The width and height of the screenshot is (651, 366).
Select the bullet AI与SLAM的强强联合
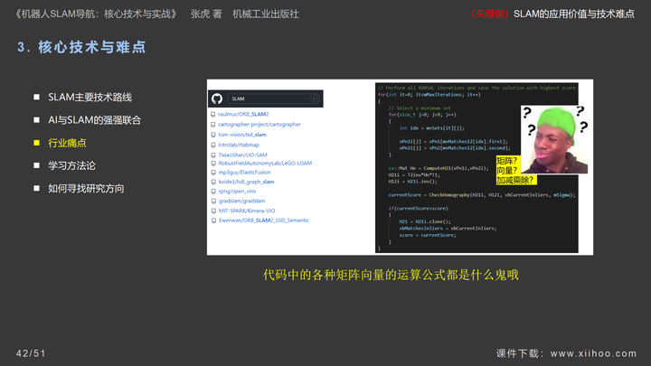click(95, 120)
